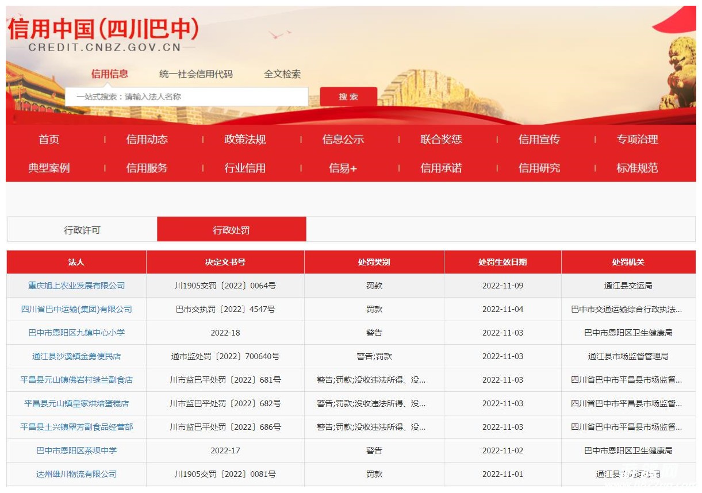The height and width of the screenshot is (493, 702).
Task: Open 重庆旭上农业发展有限公司 record link
Action: point(76,286)
